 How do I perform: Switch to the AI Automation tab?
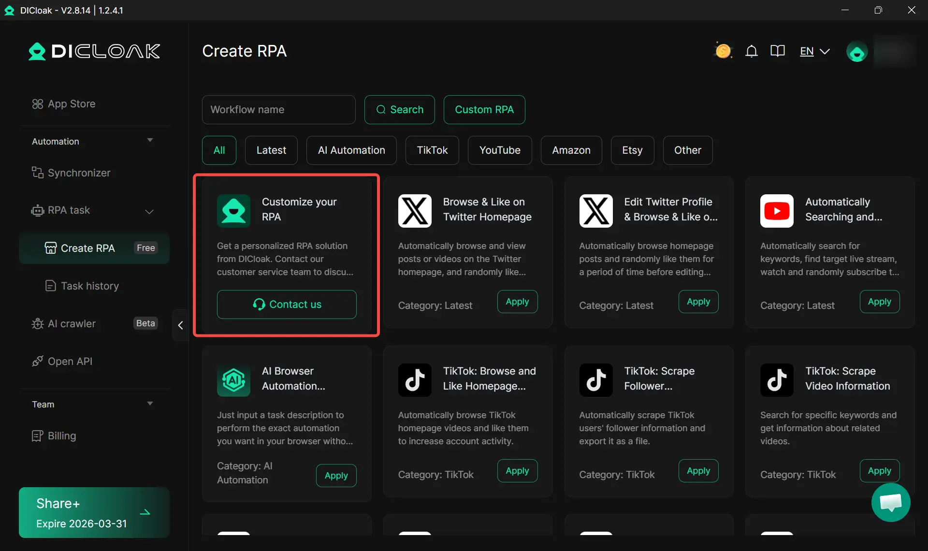pyautogui.click(x=351, y=150)
